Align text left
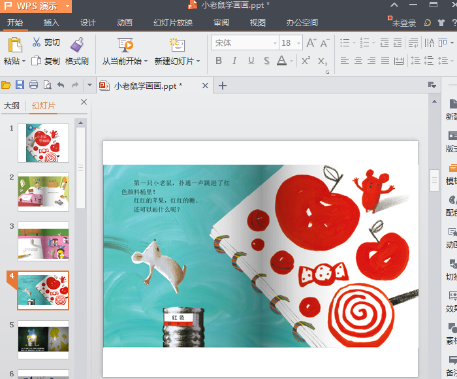 click(345, 61)
